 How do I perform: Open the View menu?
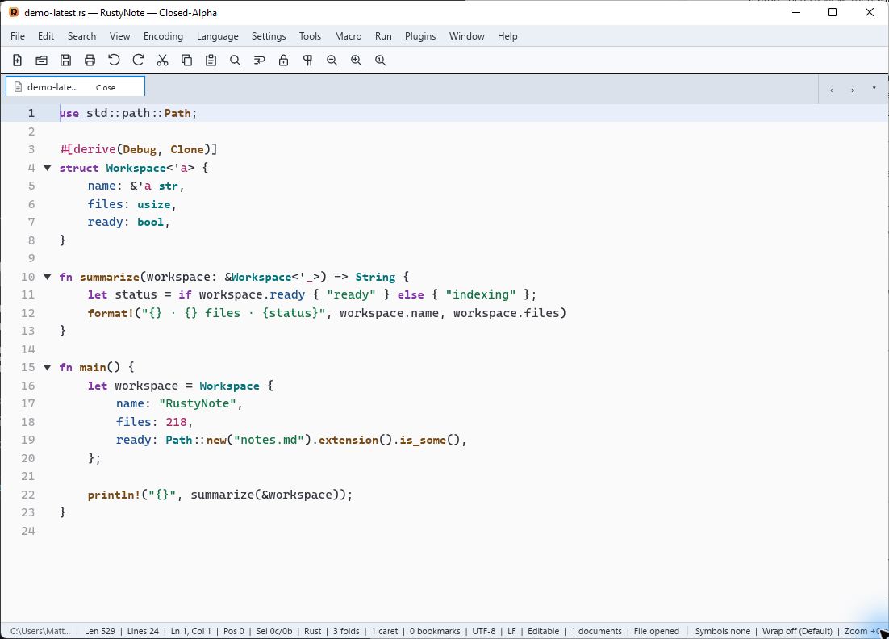tap(119, 35)
